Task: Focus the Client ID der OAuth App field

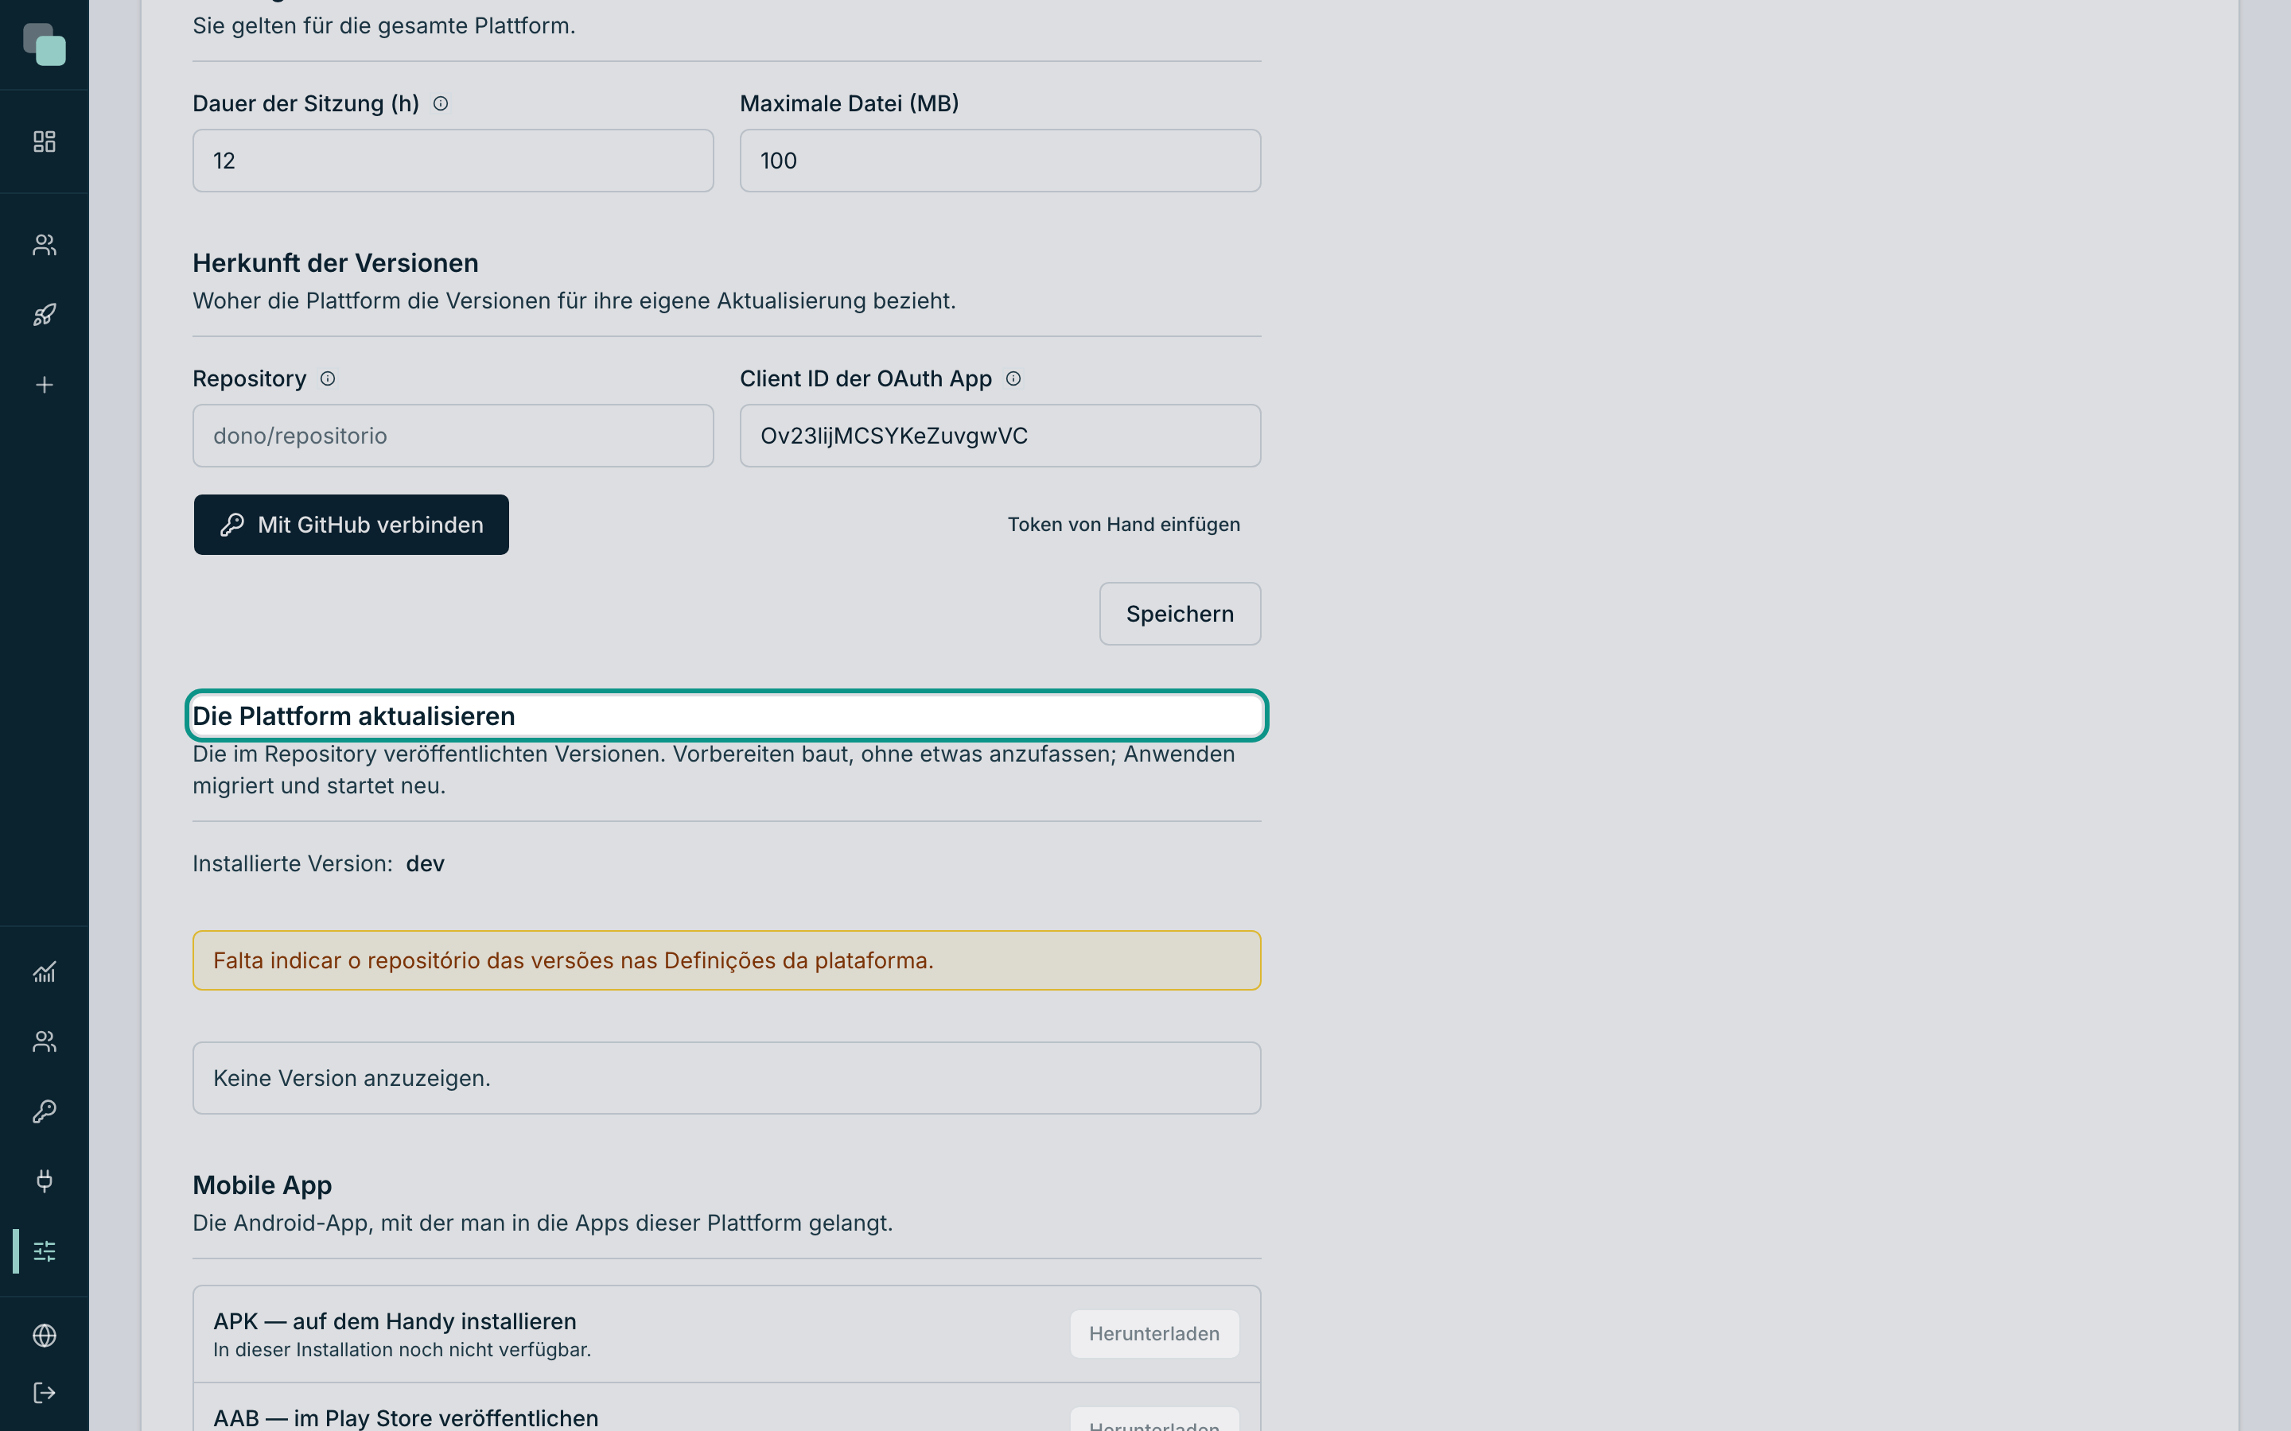Action: click(x=1000, y=436)
